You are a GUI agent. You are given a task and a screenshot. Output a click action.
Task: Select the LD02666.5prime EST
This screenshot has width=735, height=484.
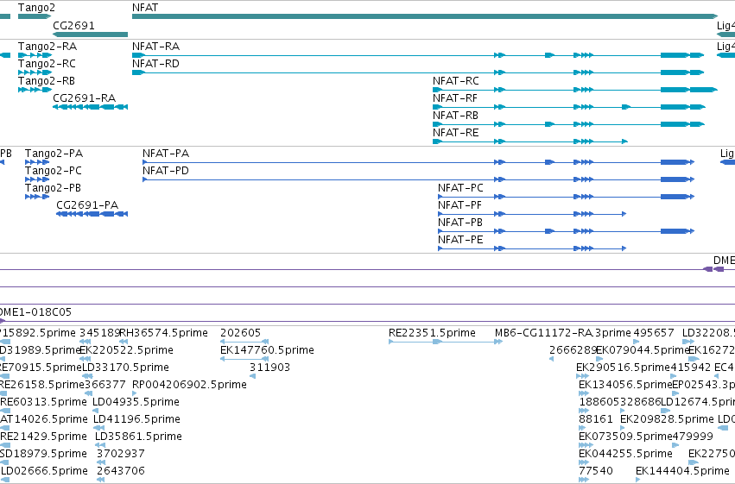(4, 481)
